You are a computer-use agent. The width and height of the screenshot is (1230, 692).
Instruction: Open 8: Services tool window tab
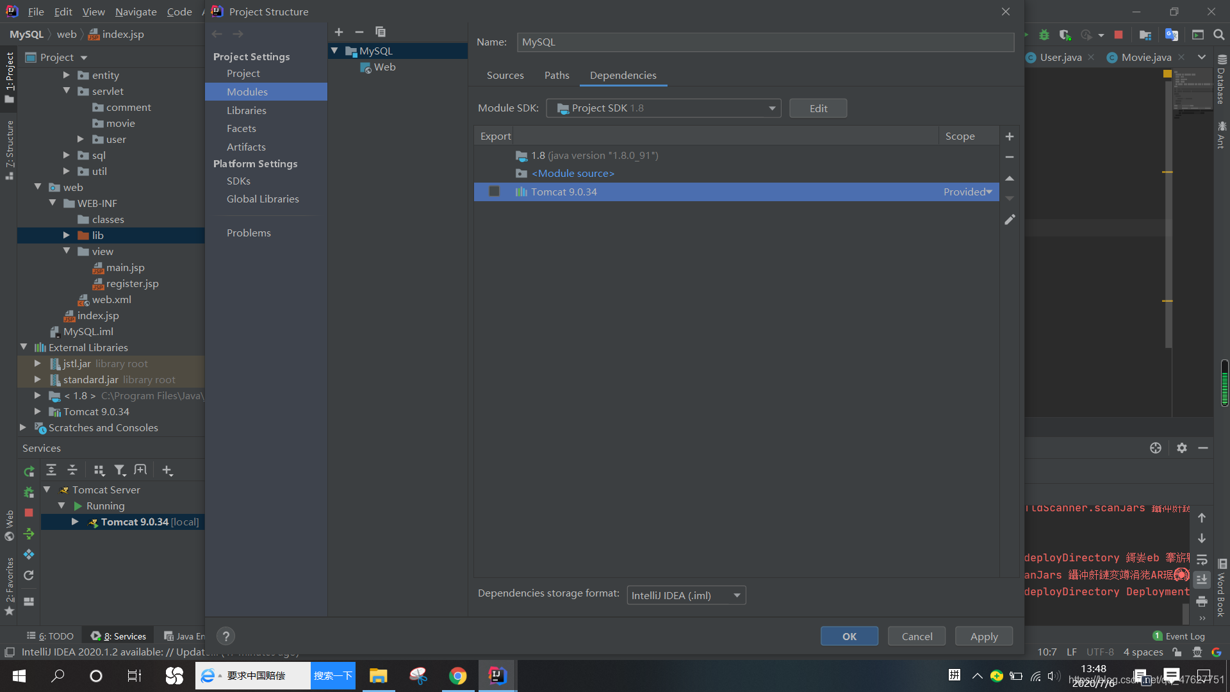119,636
